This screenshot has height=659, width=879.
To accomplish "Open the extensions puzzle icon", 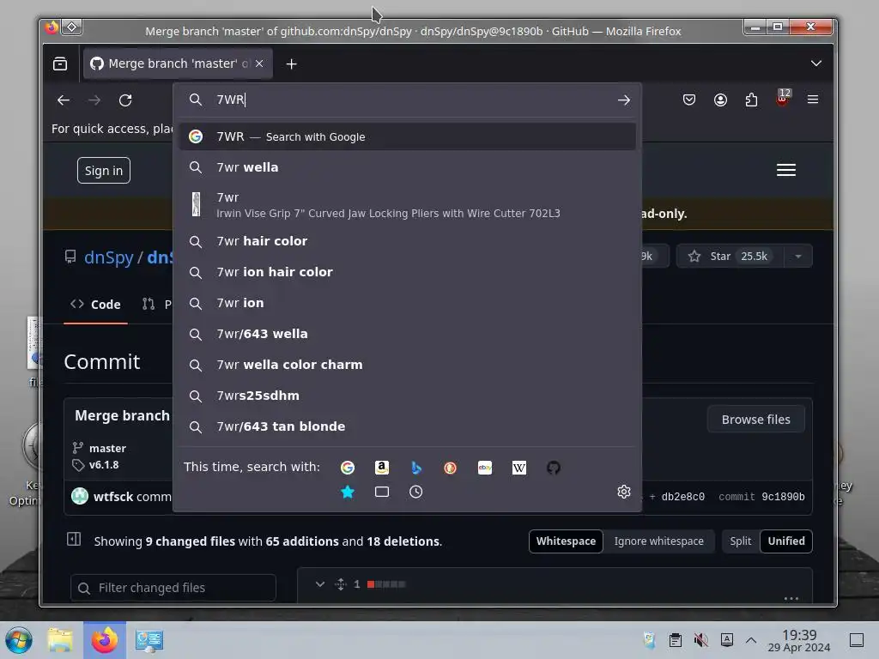I will (x=751, y=100).
